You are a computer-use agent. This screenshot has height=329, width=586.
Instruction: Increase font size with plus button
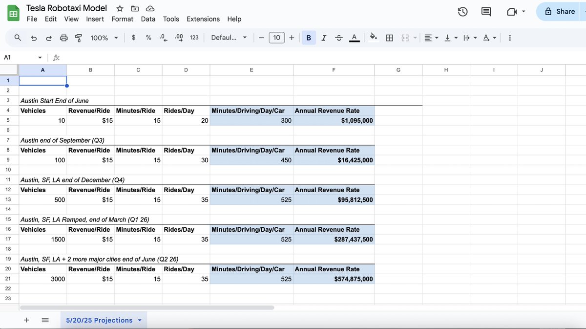292,38
